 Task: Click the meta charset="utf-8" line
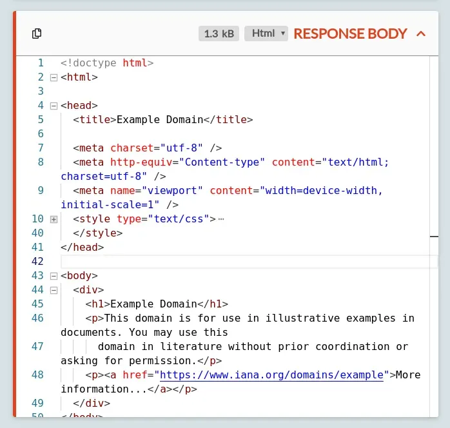pyautogui.click(x=147, y=148)
